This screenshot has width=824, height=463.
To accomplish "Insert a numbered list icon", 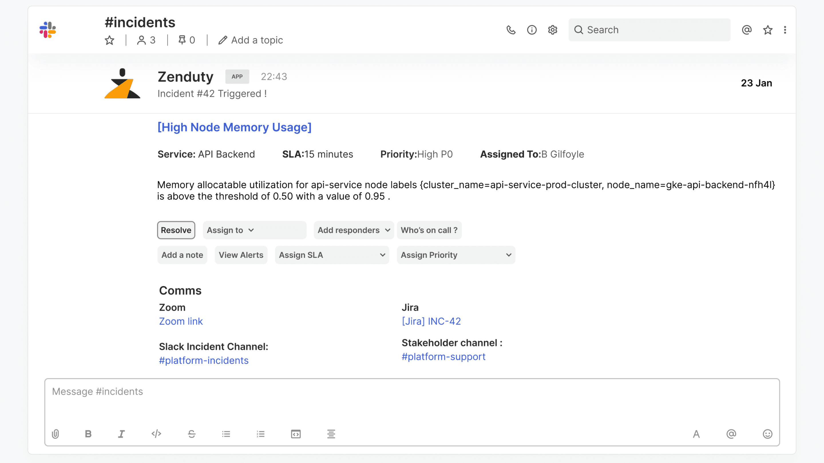I will [x=260, y=434].
